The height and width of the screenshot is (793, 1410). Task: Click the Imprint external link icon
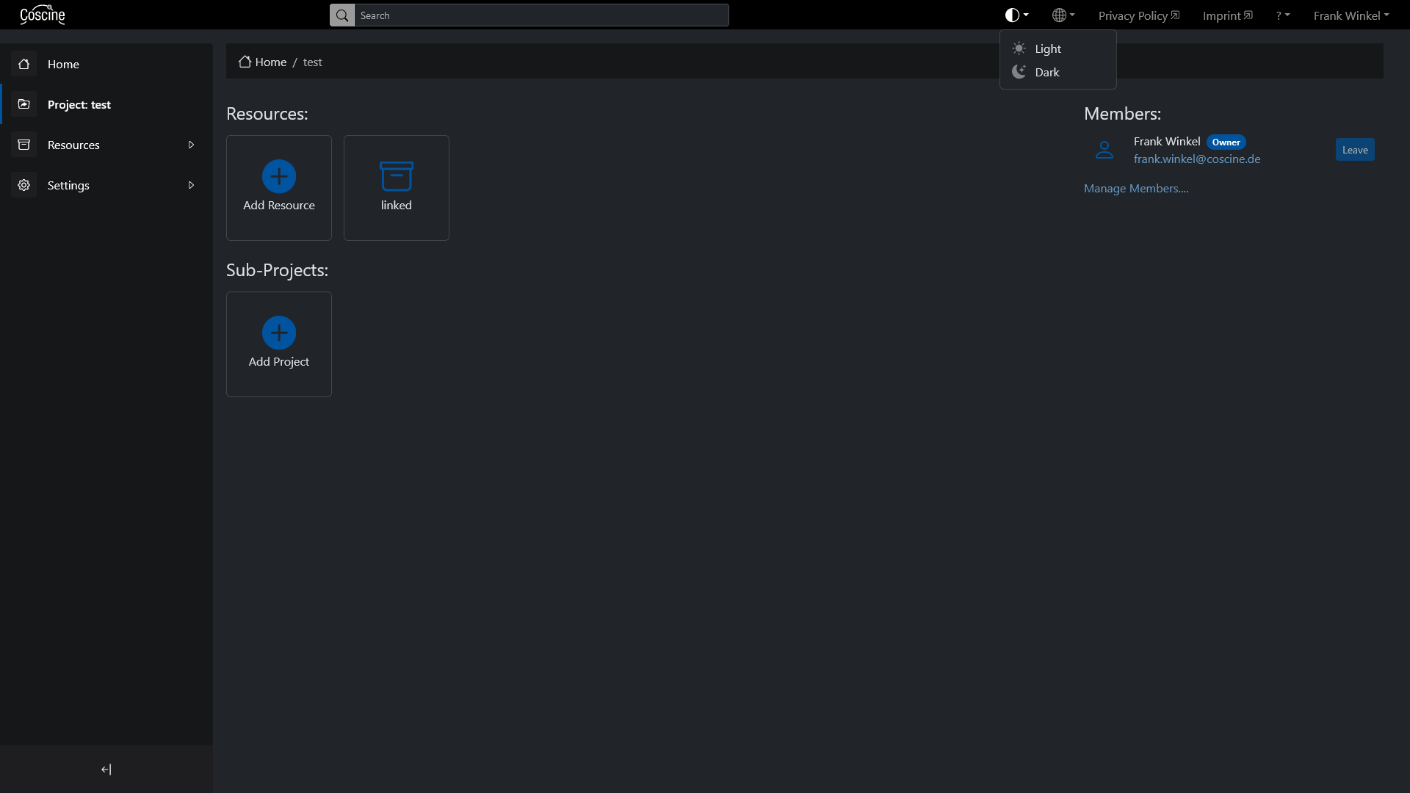click(x=1248, y=15)
